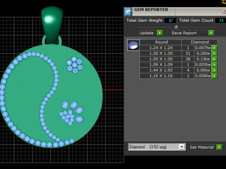Click green arrow for 1.30 X 1.30 row
The height and width of the screenshot is (169, 226).
(214, 54)
